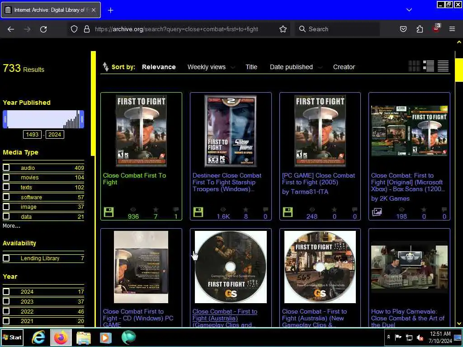Open the list all tabs chevron
Viewport: 463px width, 347px height.
click(409, 10)
